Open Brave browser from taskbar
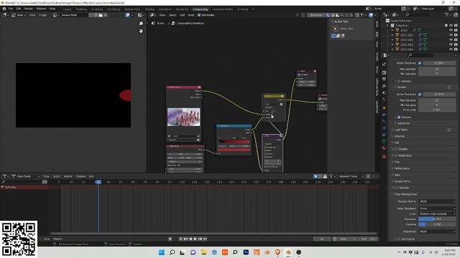The height and width of the screenshot is (258, 460). click(x=277, y=252)
